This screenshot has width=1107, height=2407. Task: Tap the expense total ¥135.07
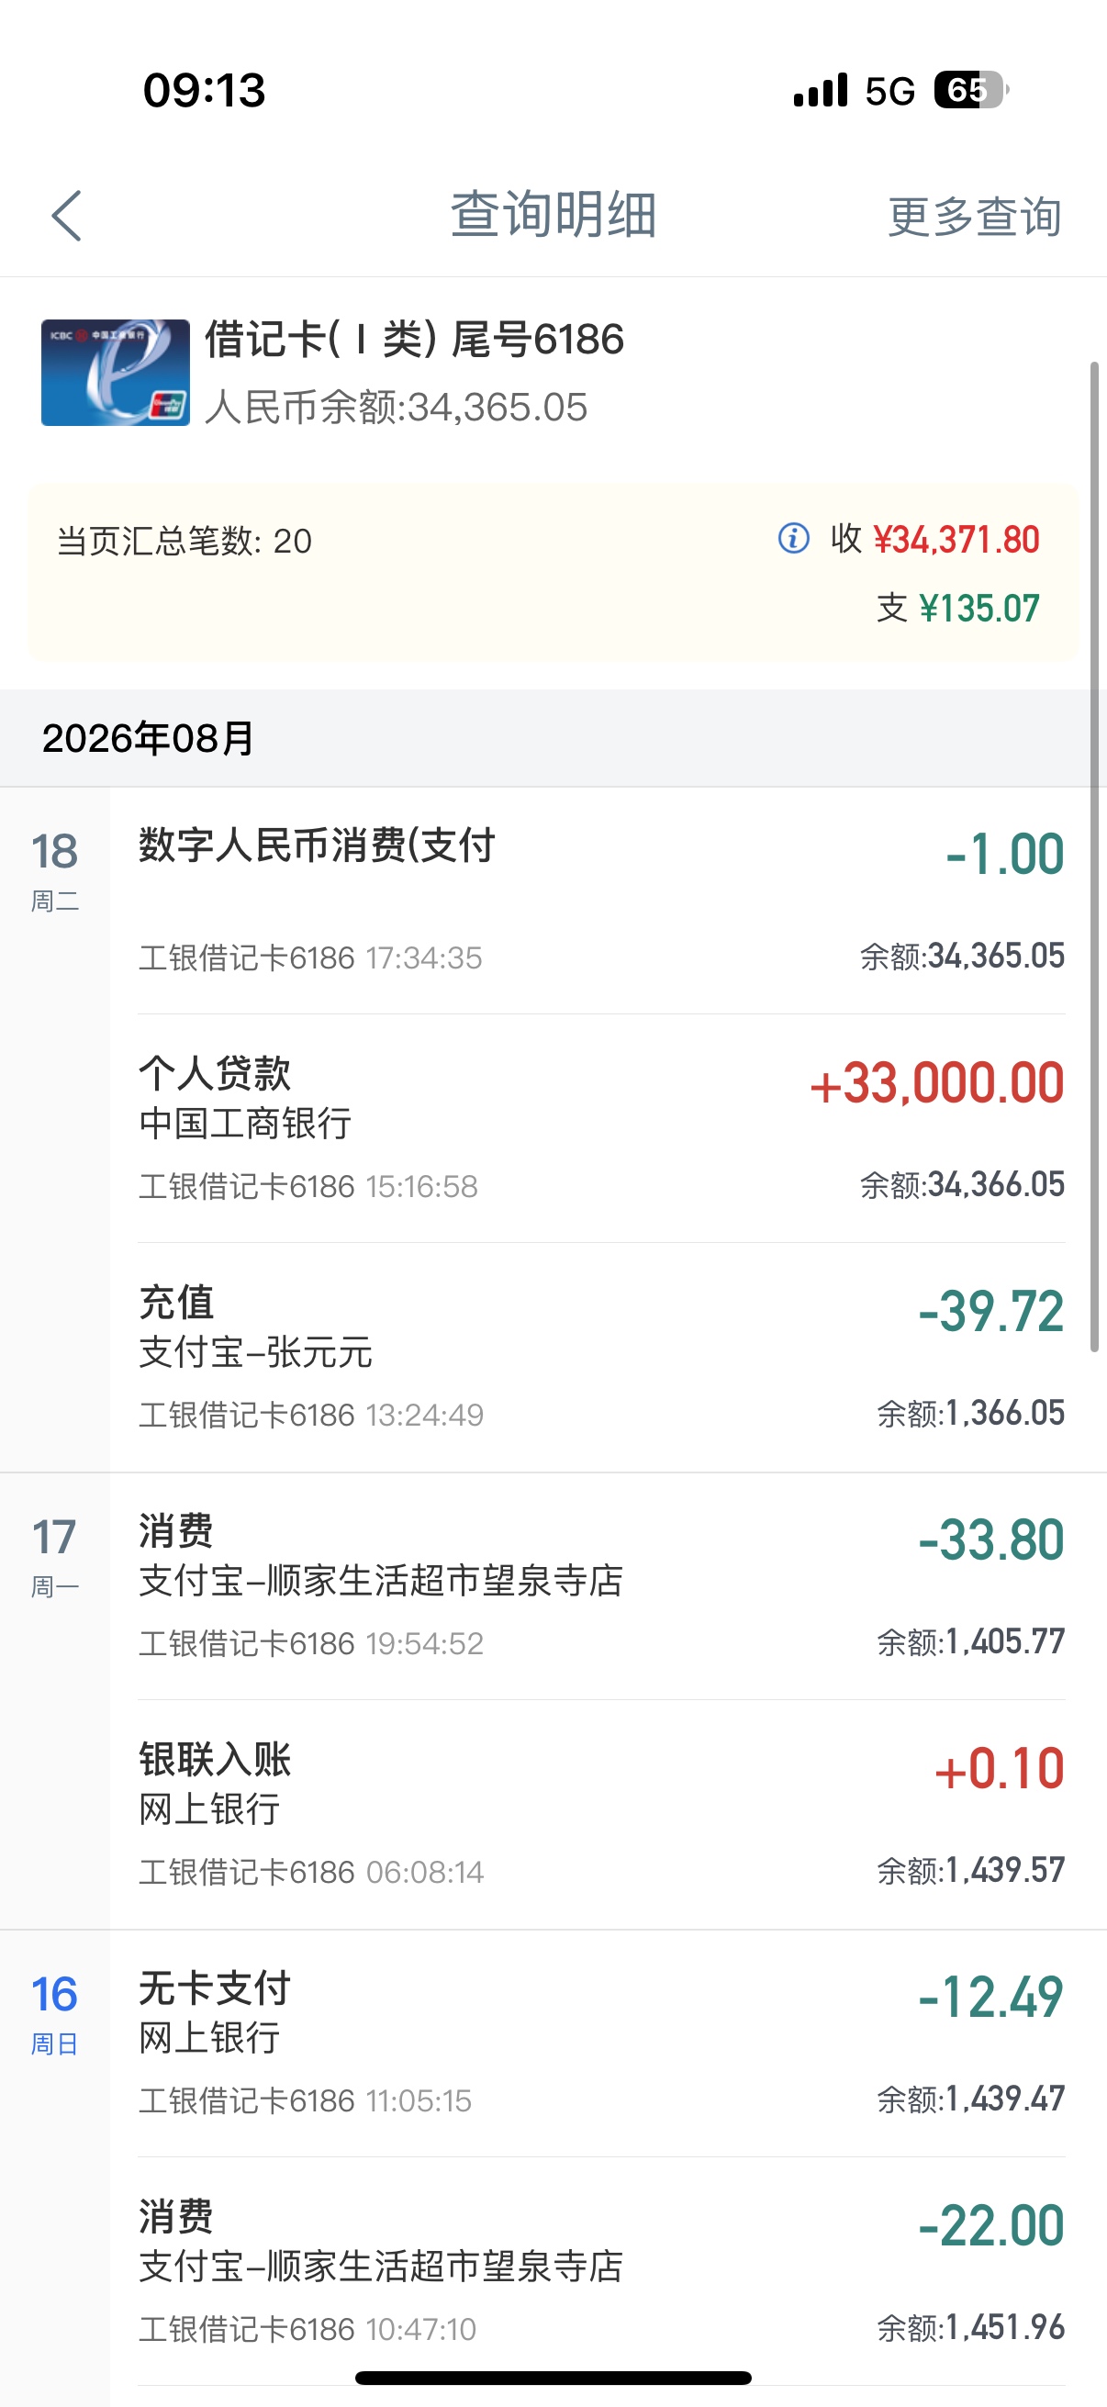point(979,609)
